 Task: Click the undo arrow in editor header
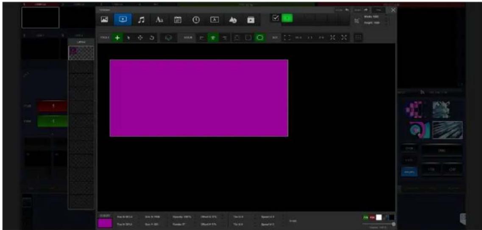[x=347, y=10]
